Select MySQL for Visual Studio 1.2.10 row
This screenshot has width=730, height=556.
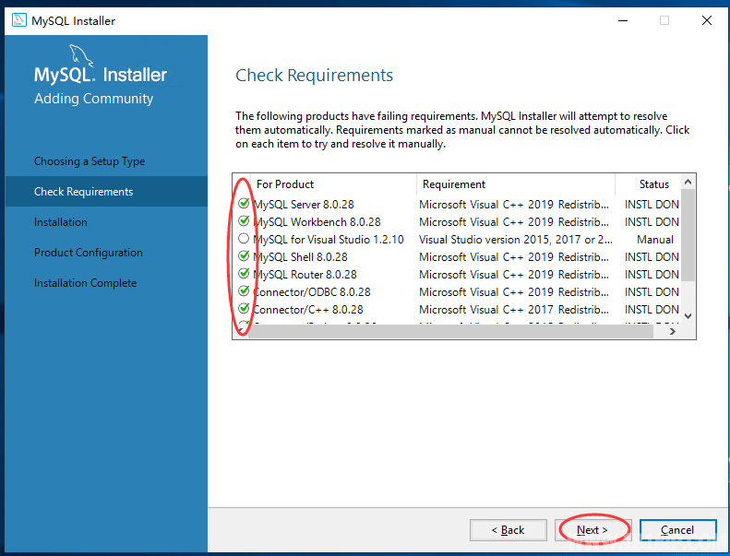tap(457, 240)
